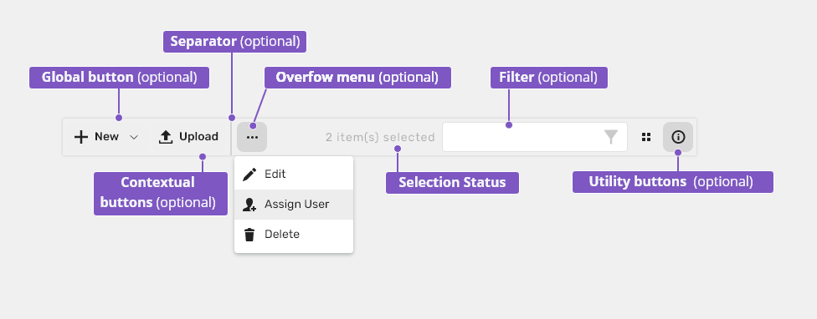This screenshot has height=319, width=817.
Task: Click the user-plus icon for Assign User
Action: (x=249, y=205)
